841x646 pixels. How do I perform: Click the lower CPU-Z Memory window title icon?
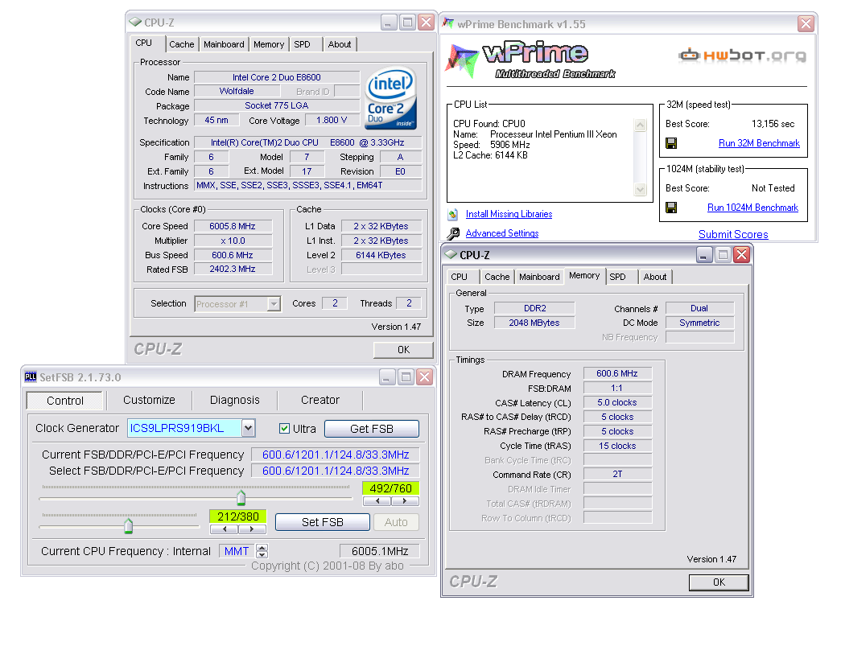pyautogui.click(x=451, y=255)
